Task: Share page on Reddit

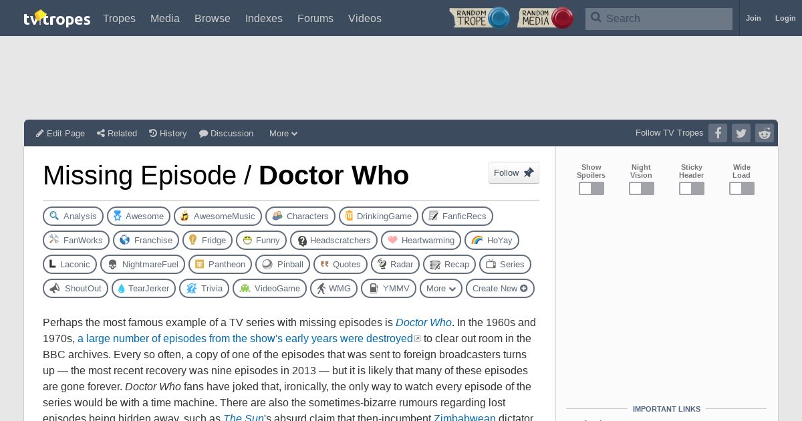Action: pyautogui.click(x=765, y=133)
